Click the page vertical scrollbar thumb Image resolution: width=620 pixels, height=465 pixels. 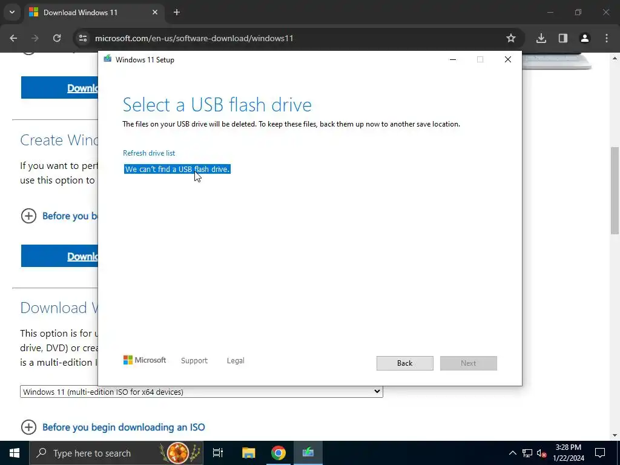[x=615, y=190]
